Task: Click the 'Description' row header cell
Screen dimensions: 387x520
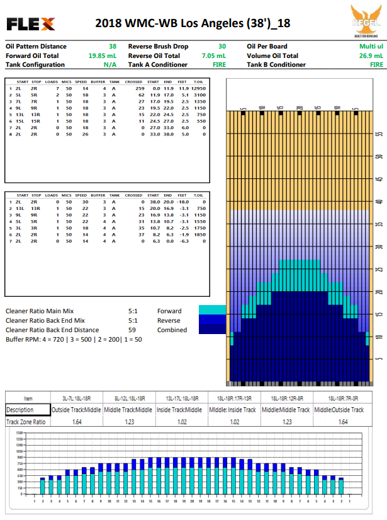Action: (28, 410)
